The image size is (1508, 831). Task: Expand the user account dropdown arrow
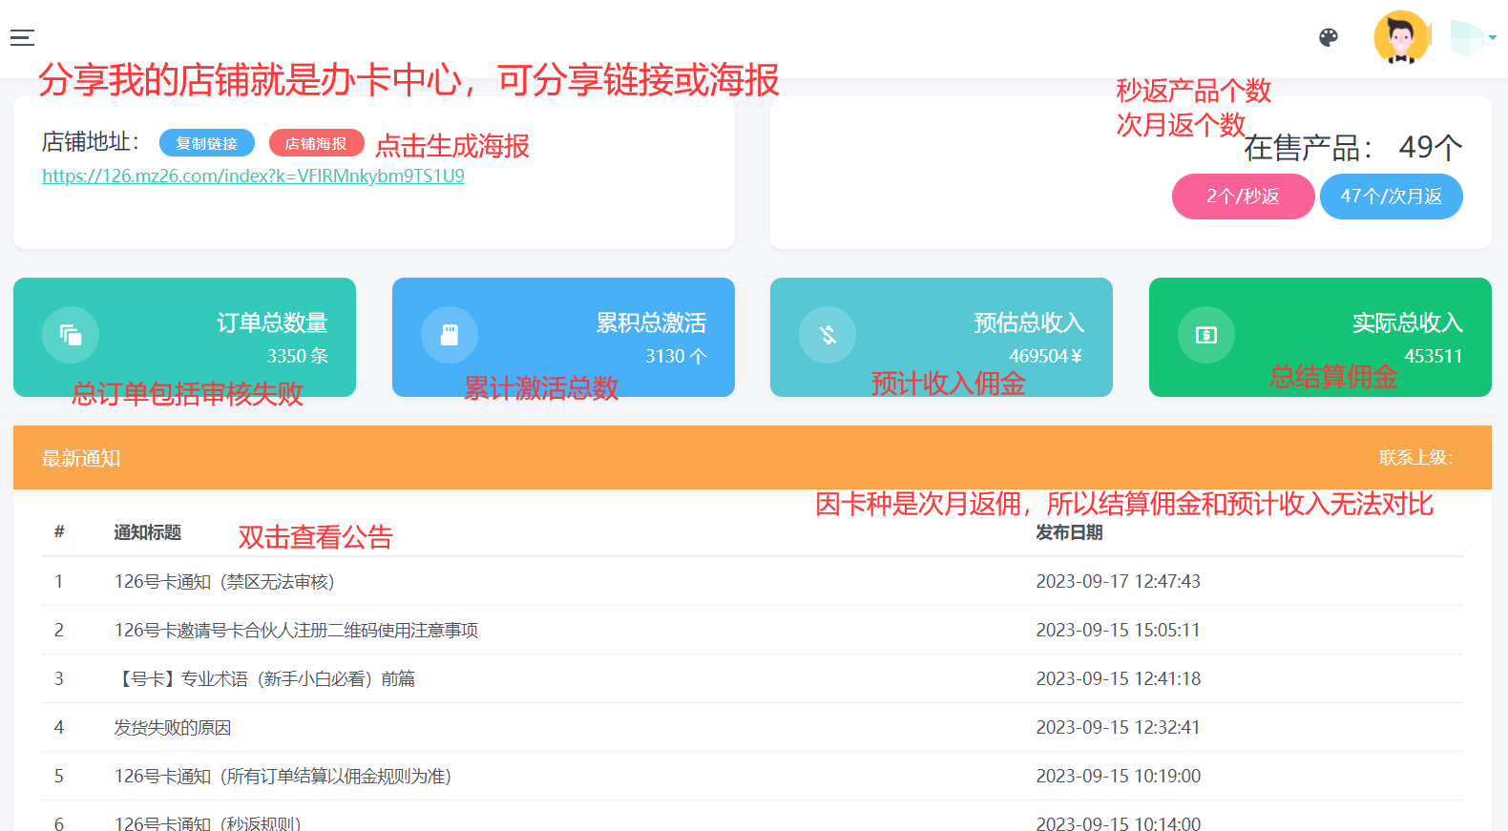coord(1492,38)
